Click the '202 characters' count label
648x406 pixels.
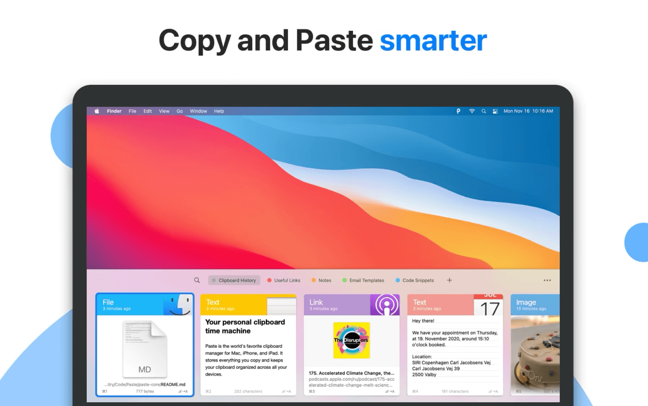pyautogui.click(x=248, y=391)
